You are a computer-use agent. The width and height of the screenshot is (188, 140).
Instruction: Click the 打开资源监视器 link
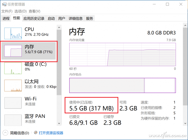pos(51,133)
